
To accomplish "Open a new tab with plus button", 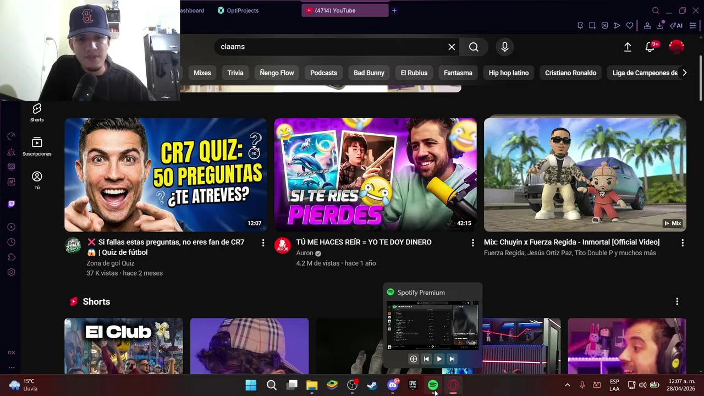I will [x=394, y=10].
